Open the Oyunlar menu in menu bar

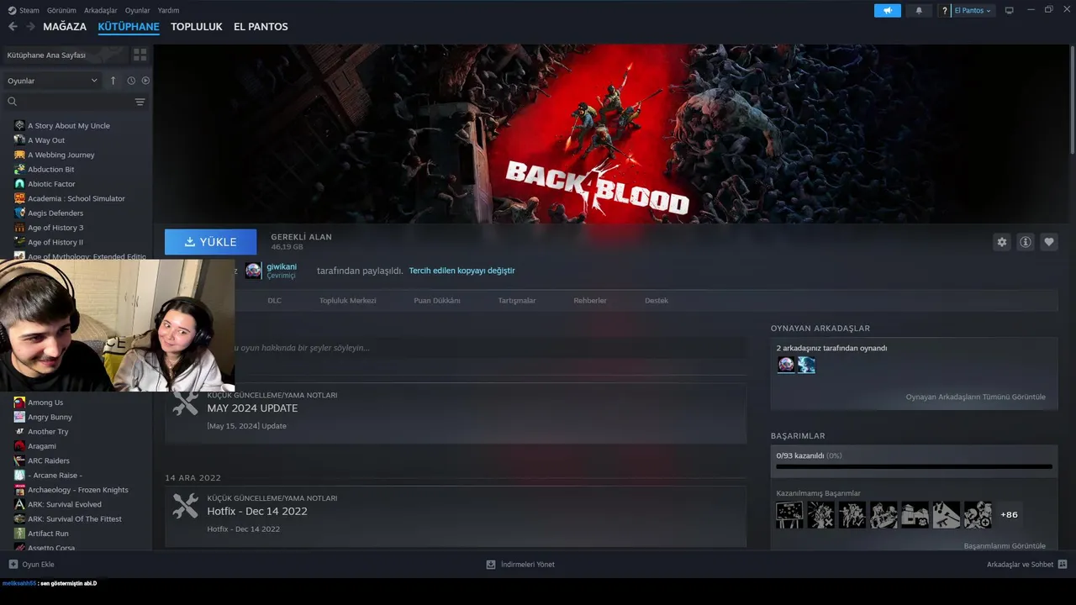(137, 10)
